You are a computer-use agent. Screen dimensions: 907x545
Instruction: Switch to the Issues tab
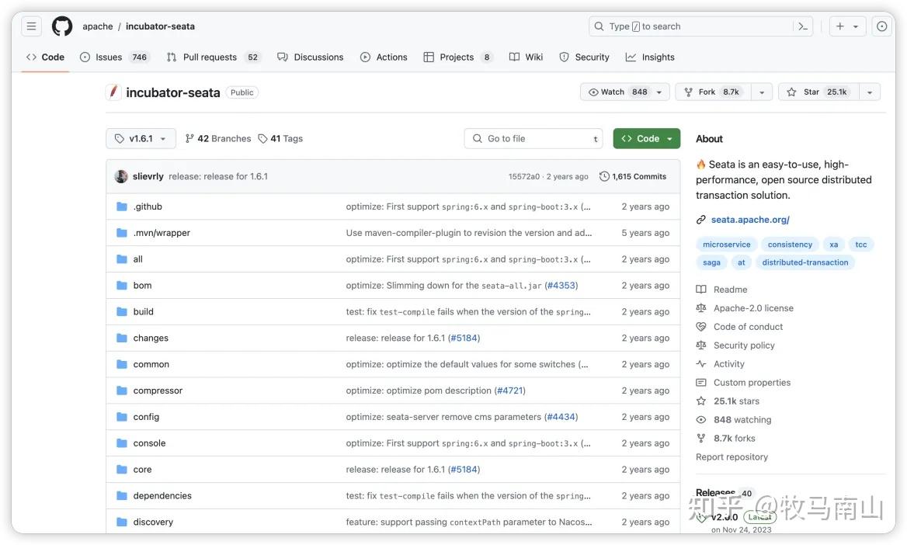coord(114,57)
